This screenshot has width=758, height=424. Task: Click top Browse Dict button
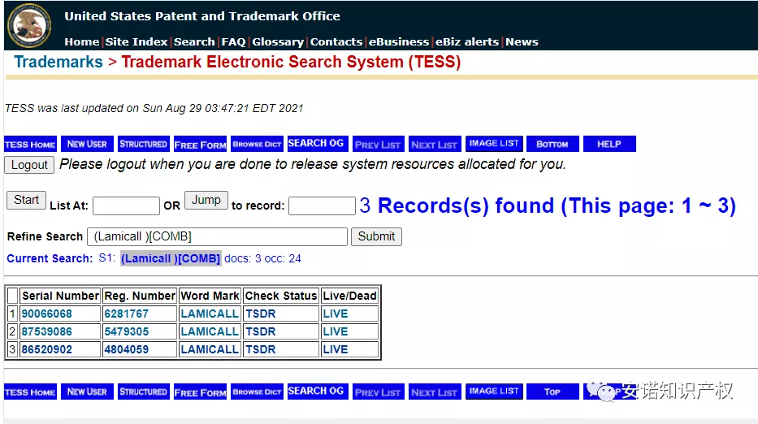click(257, 144)
